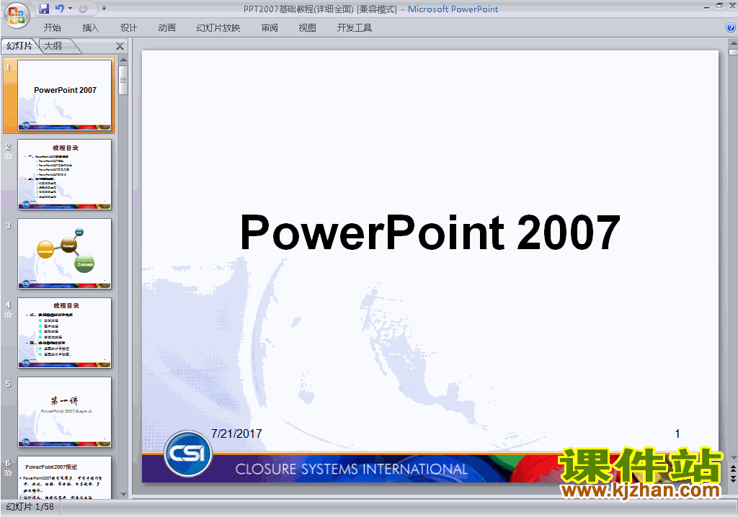738x517 pixels.
Task: Open the 动画 ribbon tab
Action: 166,28
